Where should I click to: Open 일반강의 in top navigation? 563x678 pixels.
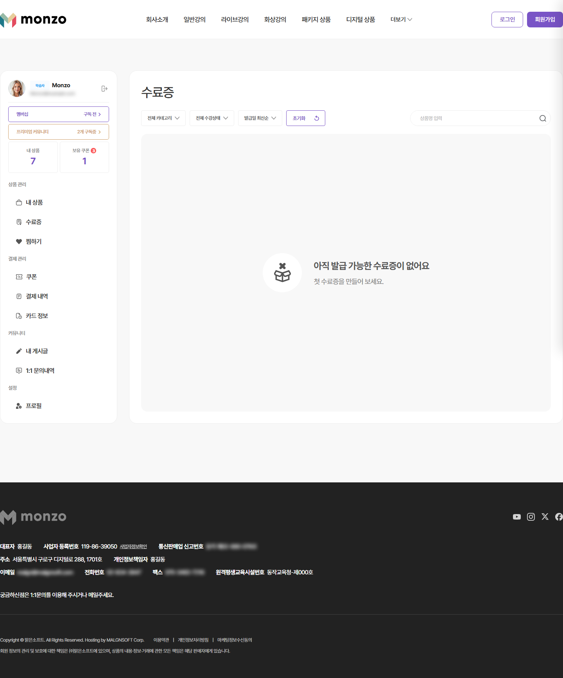click(195, 20)
